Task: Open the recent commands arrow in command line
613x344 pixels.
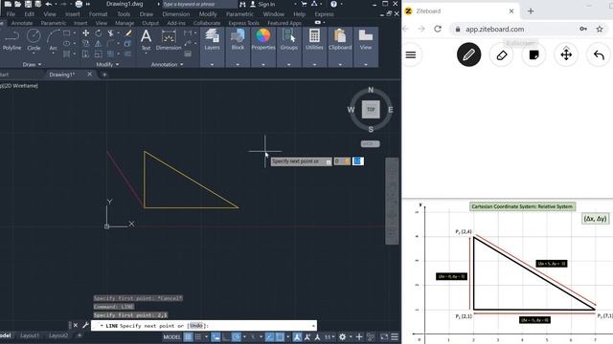Action: tap(102, 326)
